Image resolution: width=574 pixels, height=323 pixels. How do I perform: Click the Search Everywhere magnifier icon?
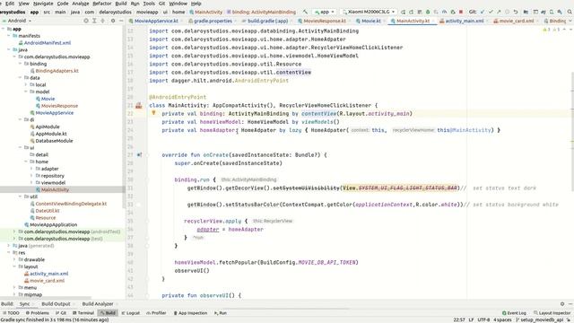570,12
